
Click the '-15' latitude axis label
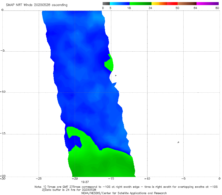pyautogui.click(x=3, y=133)
